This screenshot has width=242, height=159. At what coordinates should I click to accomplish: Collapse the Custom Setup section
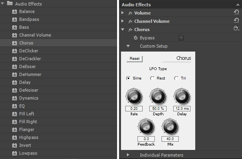pyautogui.click(x=128, y=46)
